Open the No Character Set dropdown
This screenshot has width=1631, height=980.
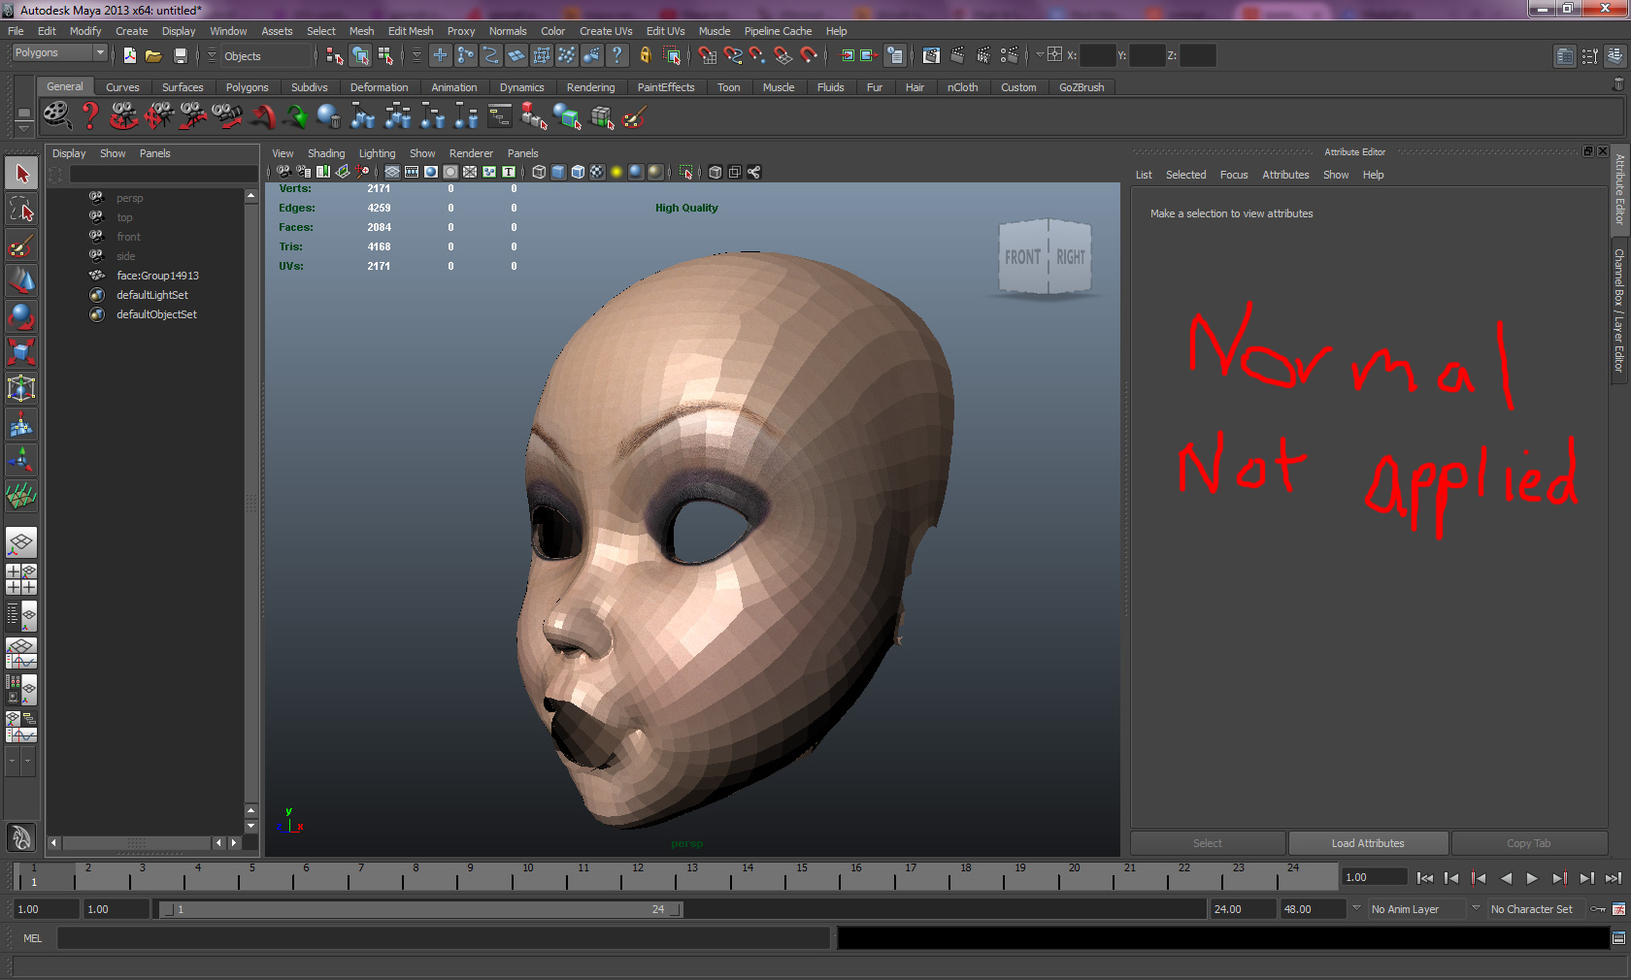pos(1537,909)
